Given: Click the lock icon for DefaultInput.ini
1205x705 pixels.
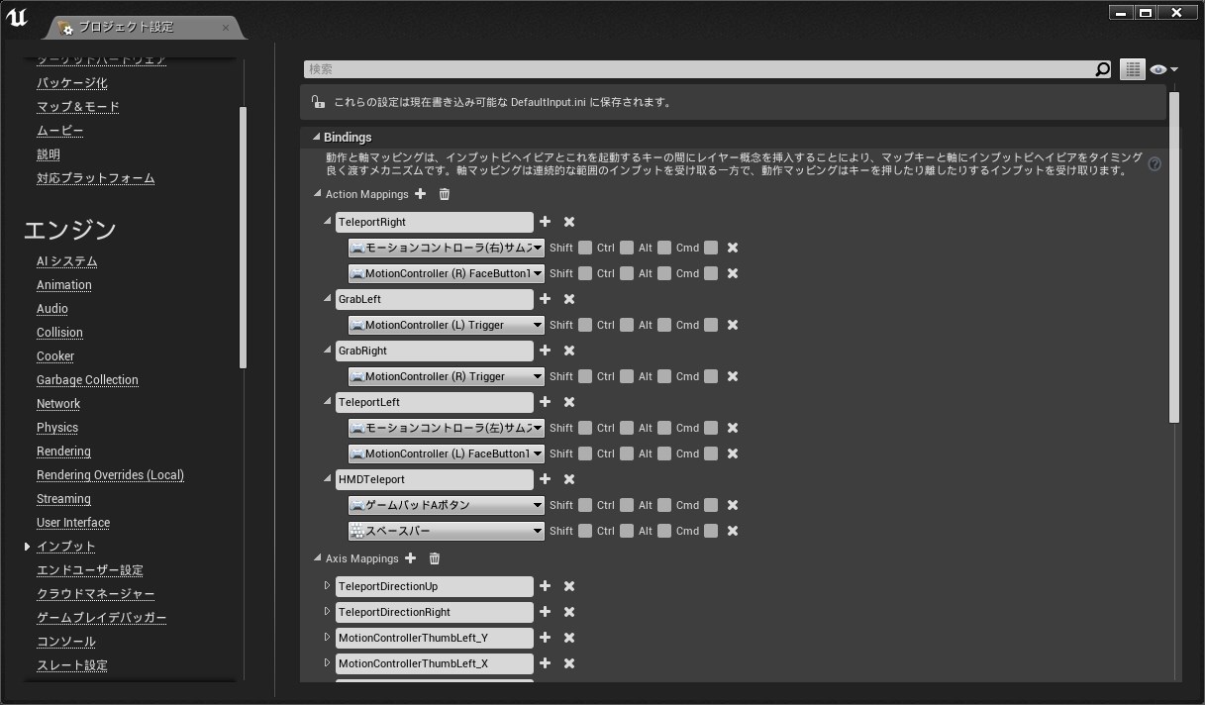Looking at the screenshot, I should [x=317, y=102].
